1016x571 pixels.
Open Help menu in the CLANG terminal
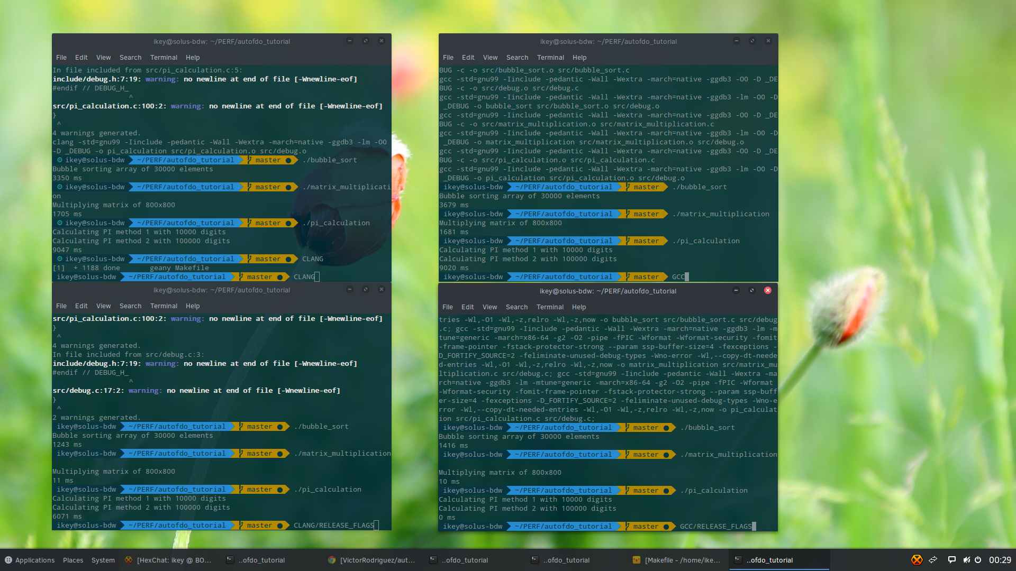tap(193, 58)
